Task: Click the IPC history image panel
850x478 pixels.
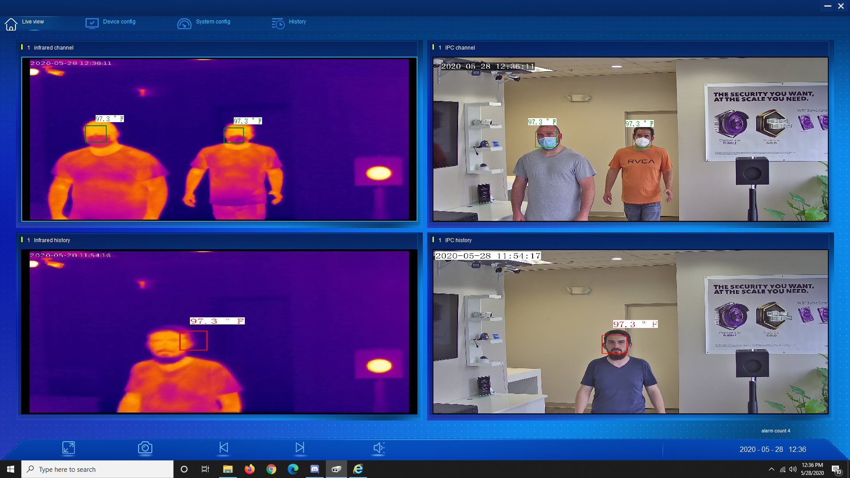Action: 630,332
